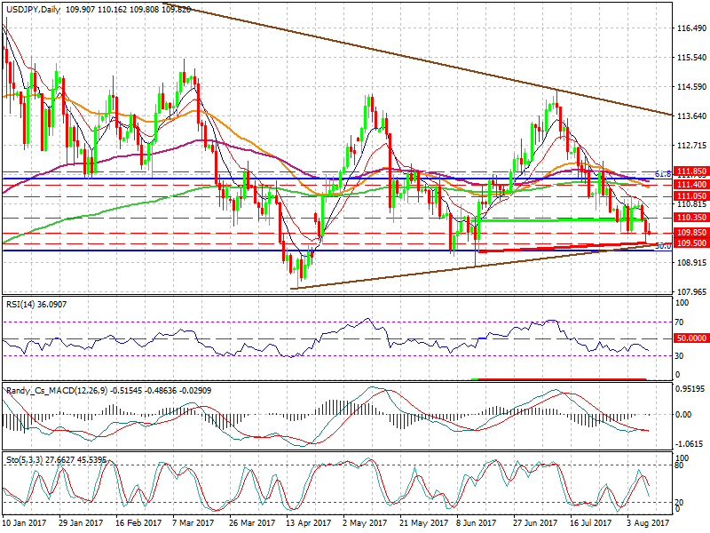Click the RSI(14) indicator label
The image size is (710, 533).
point(22,305)
